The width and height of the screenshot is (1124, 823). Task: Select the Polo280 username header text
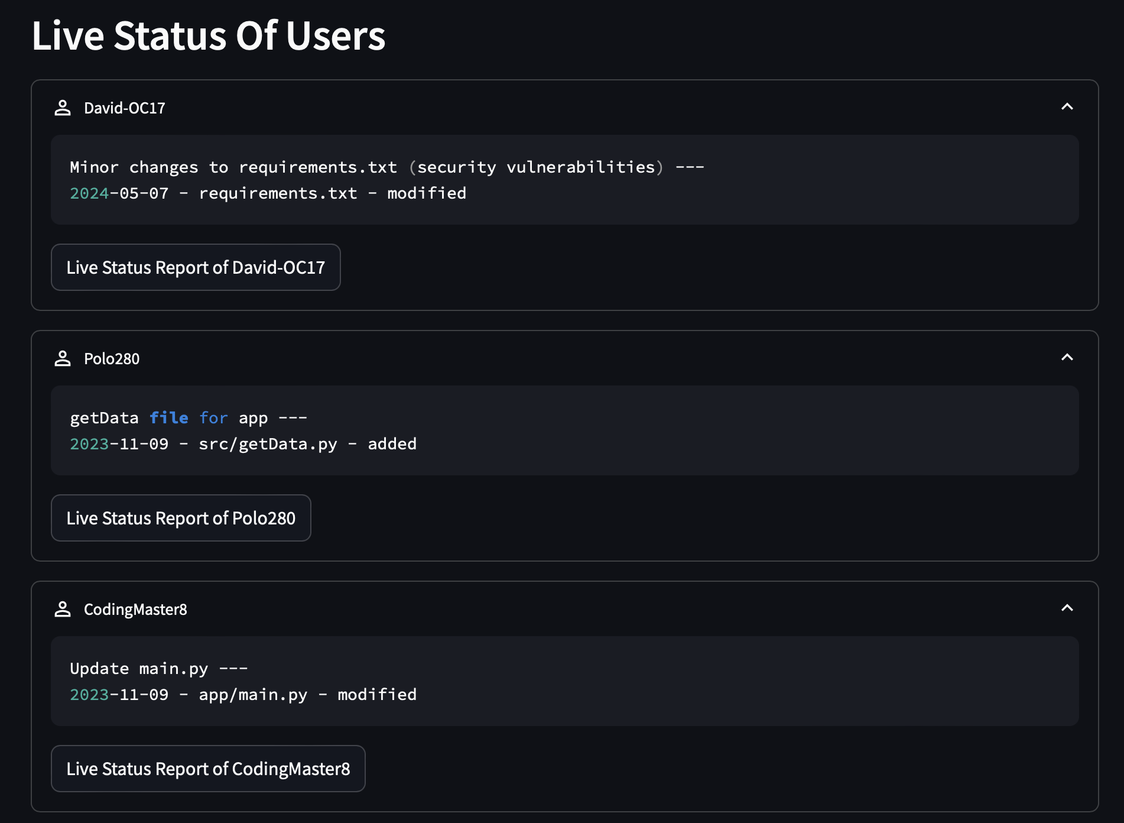pyautogui.click(x=112, y=359)
